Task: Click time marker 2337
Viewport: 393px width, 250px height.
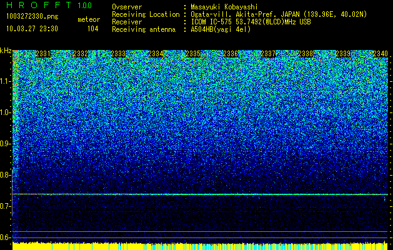Action: click(268, 54)
